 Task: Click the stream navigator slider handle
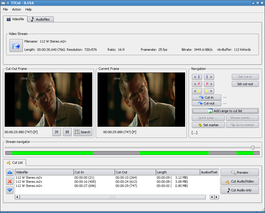tap(253, 148)
